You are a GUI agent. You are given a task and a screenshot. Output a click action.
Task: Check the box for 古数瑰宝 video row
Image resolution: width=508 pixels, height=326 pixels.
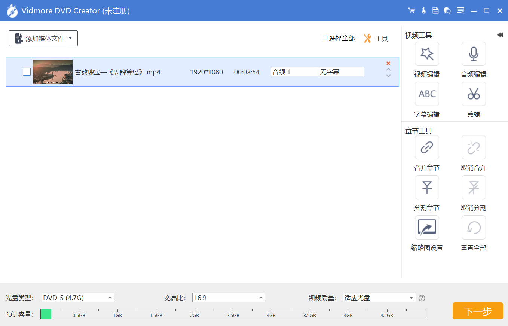[x=27, y=71]
